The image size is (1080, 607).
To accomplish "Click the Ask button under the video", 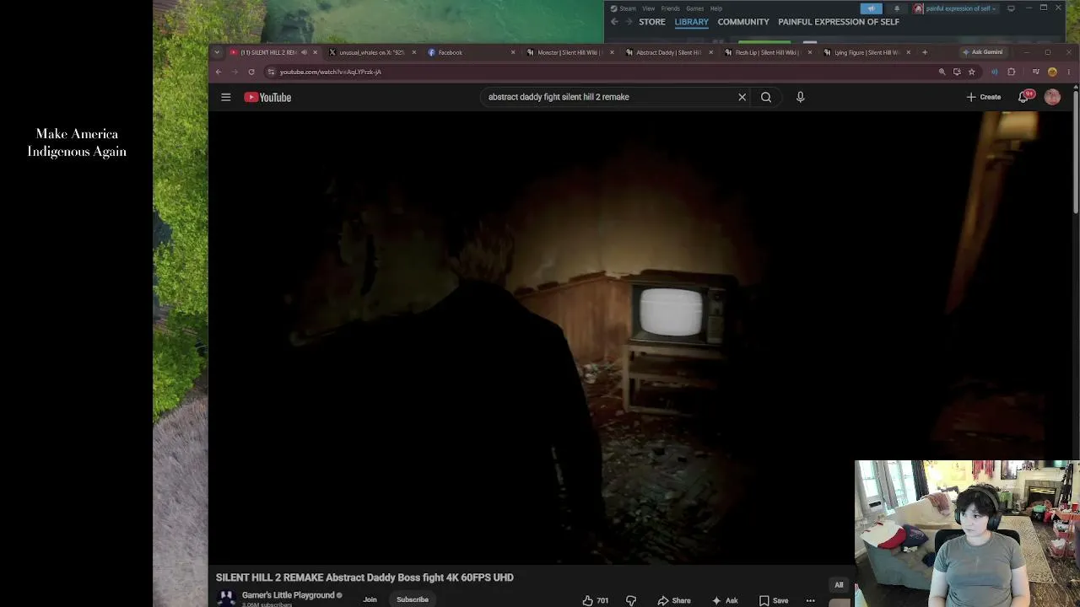I will [725, 600].
